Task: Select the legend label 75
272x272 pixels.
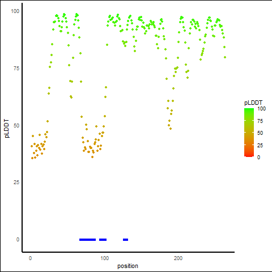Action: pos(260,121)
